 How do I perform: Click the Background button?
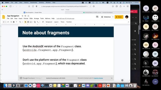pyautogui.click(x=49, y=22)
